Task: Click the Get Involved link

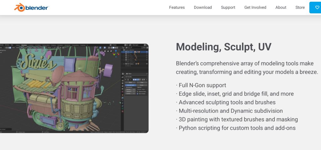Action: coord(255,8)
